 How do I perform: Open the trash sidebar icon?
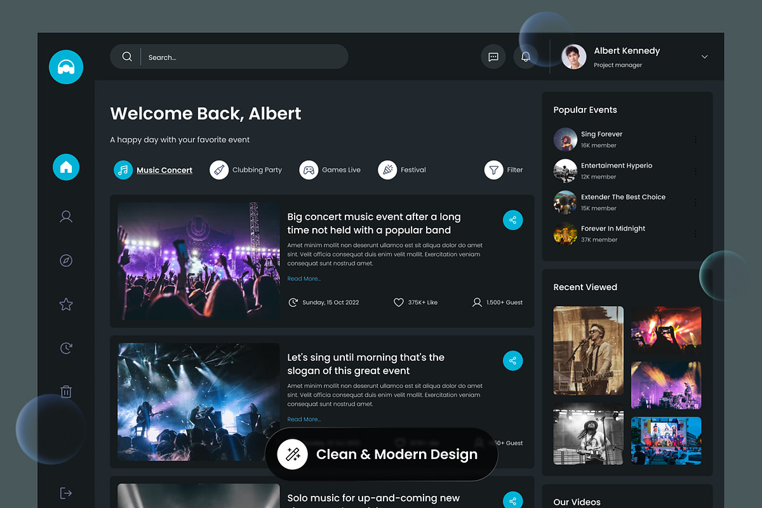(66, 391)
